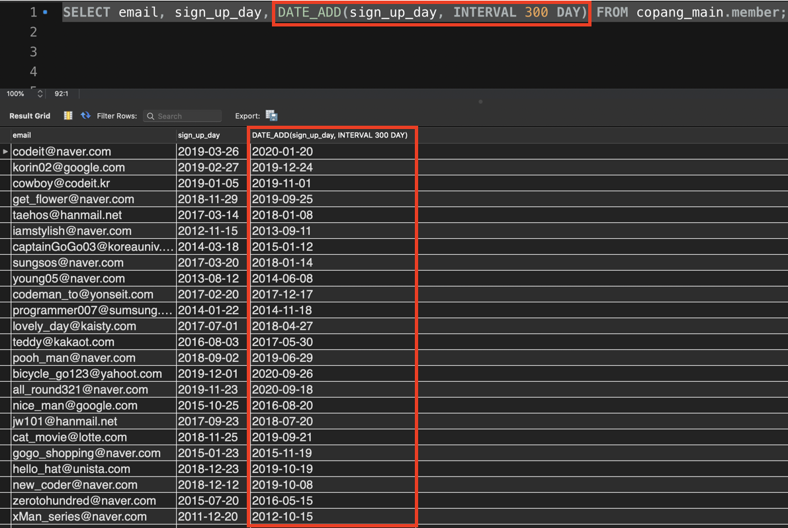Select the bicycle_go123@yahoot.com cell

click(x=93, y=374)
